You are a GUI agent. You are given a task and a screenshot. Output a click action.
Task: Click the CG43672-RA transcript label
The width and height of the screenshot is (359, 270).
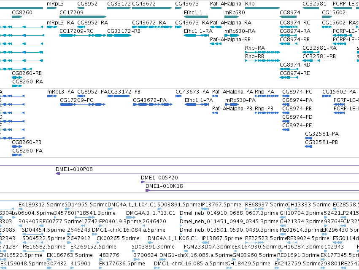coord(149,23)
